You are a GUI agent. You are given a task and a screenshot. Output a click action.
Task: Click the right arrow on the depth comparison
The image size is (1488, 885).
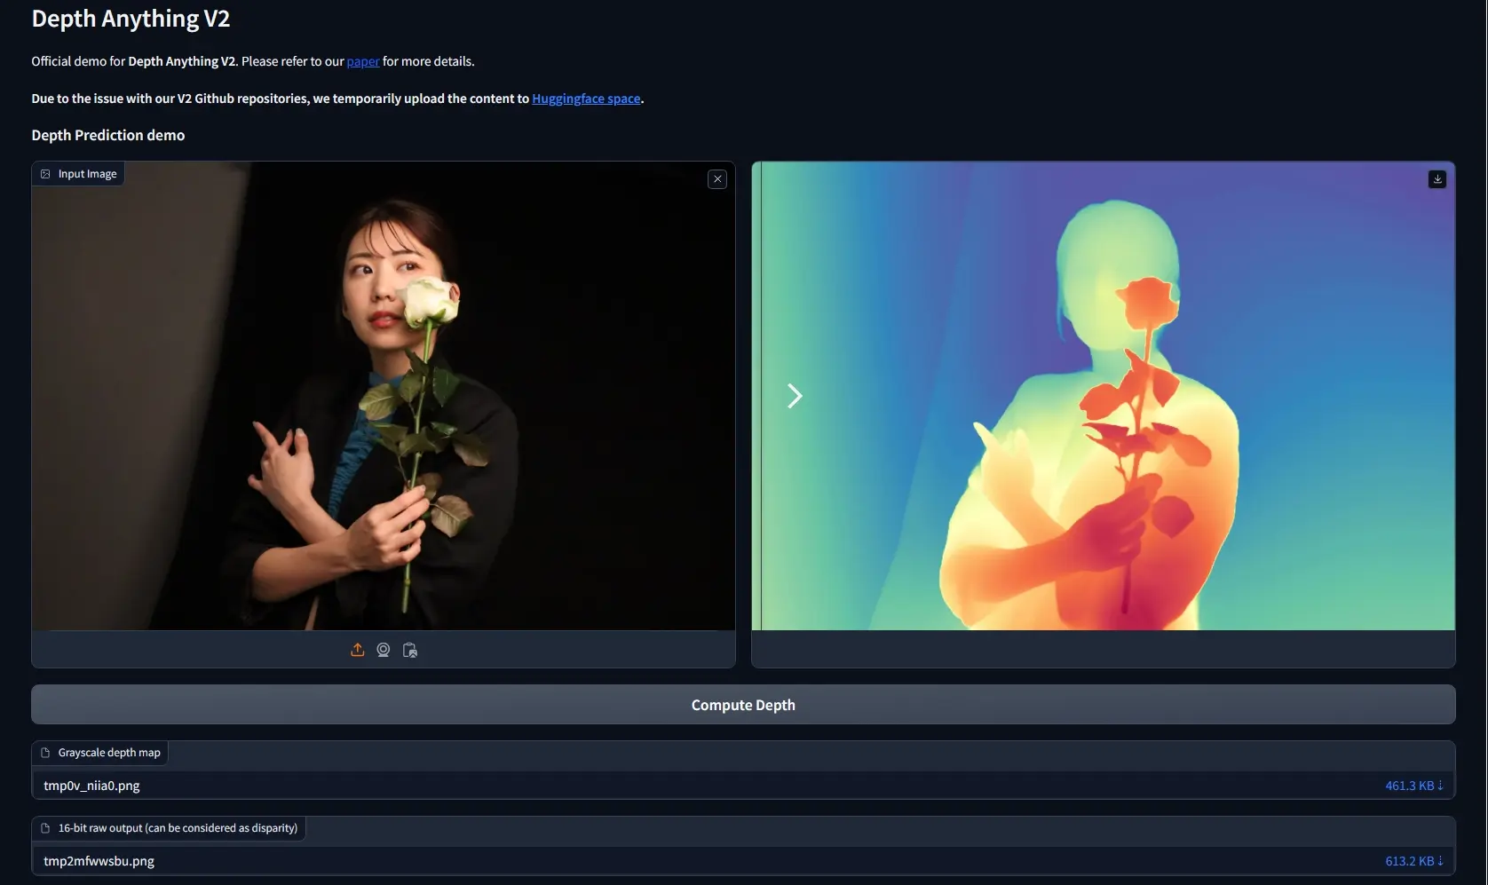pyautogui.click(x=795, y=396)
